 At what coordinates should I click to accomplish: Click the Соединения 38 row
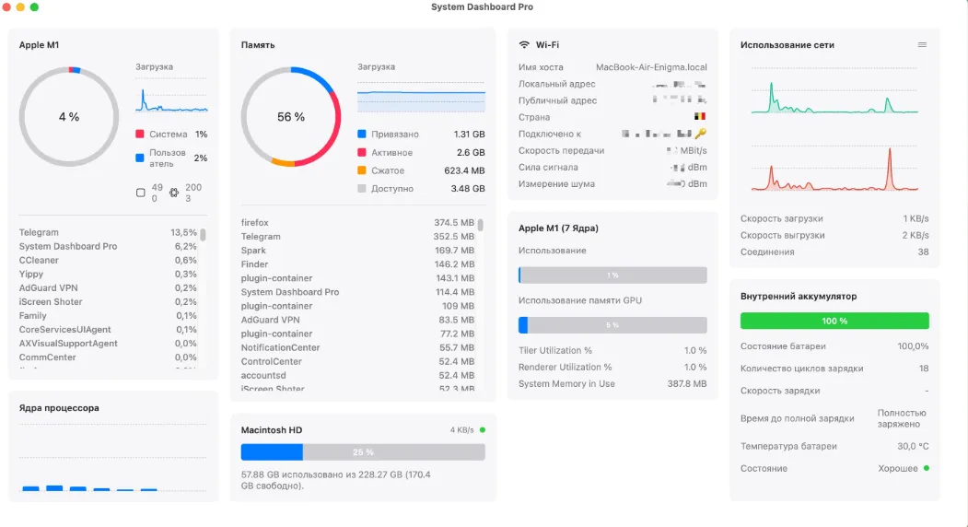pos(834,252)
